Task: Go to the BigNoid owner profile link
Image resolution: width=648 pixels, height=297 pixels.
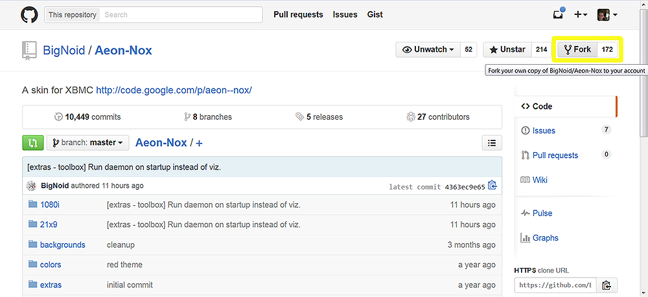Action: [x=64, y=50]
